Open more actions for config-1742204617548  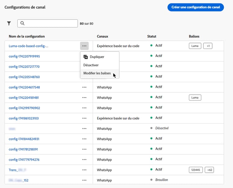click(84, 87)
